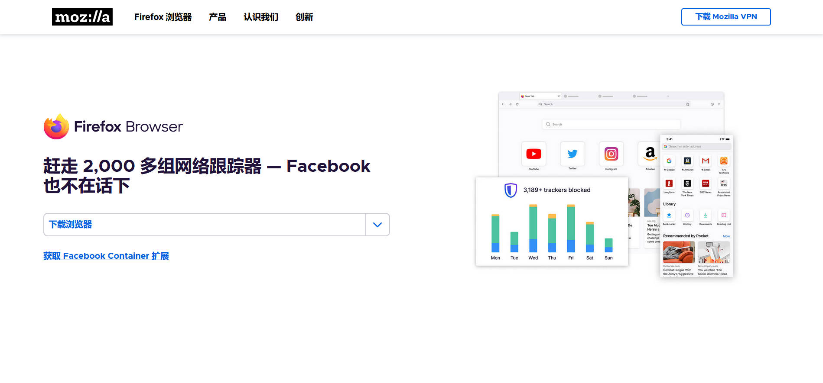Click the Google shortcut in the mobile mockup
823x383 pixels.
coord(669,161)
